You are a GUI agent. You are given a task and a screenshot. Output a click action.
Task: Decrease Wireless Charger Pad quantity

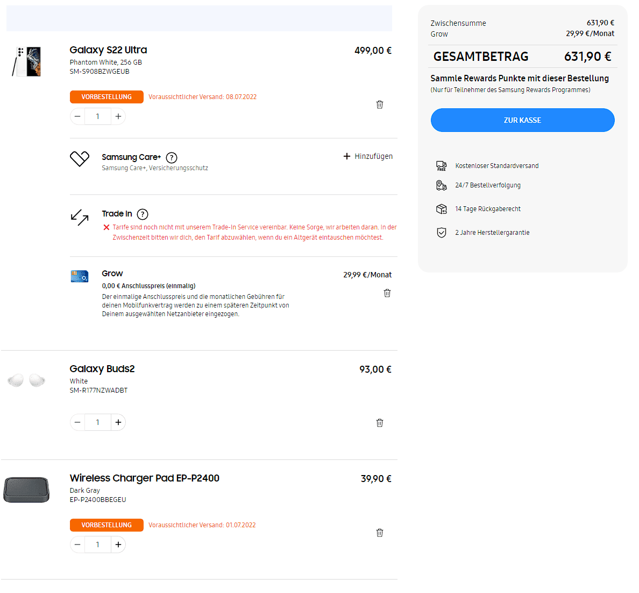pyautogui.click(x=77, y=545)
